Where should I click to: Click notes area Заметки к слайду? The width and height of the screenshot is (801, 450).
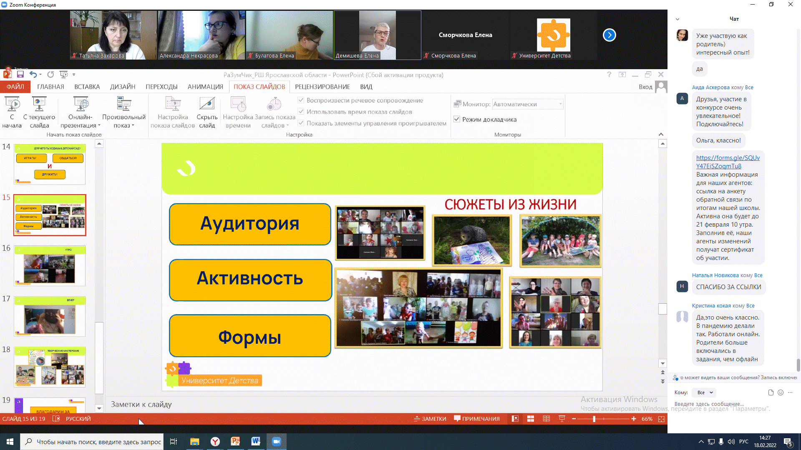[x=141, y=404]
